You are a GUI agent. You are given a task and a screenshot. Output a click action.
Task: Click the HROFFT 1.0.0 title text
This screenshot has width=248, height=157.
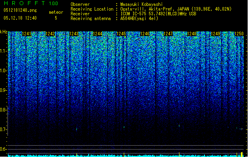pos(31,3)
